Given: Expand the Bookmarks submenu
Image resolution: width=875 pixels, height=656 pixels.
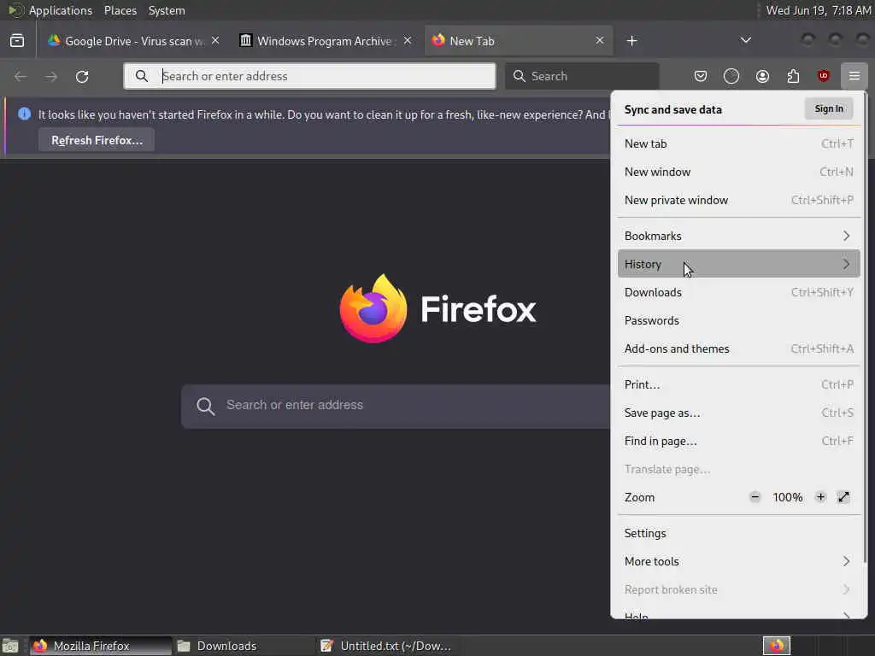Looking at the screenshot, I should pyautogui.click(x=739, y=236).
